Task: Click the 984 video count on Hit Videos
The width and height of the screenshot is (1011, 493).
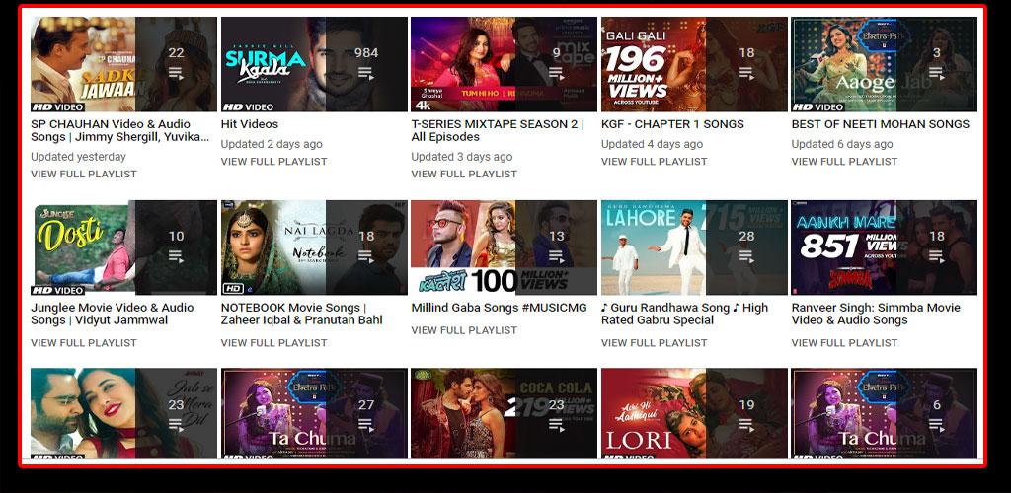Action: click(x=366, y=53)
